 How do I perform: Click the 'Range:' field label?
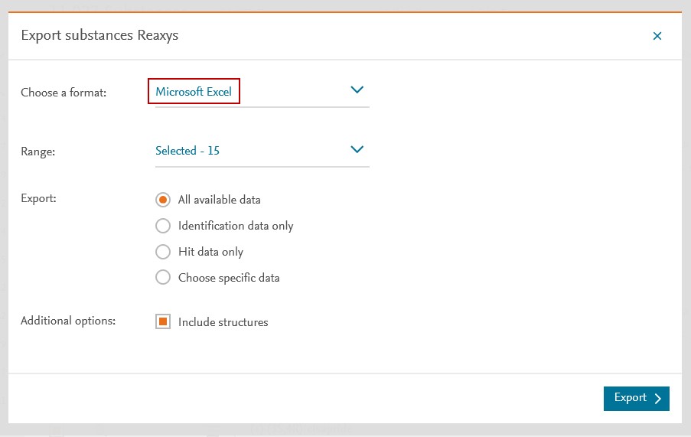(x=38, y=152)
